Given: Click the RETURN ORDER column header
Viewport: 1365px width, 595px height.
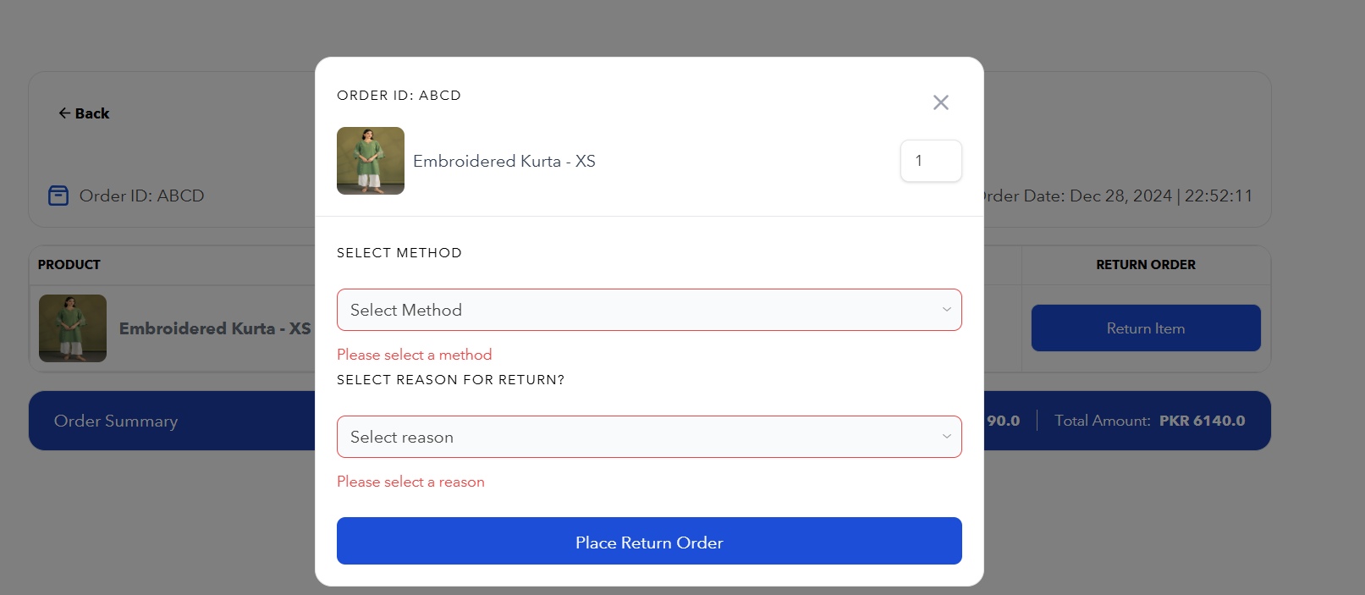Looking at the screenshot, I should 1146,265.
